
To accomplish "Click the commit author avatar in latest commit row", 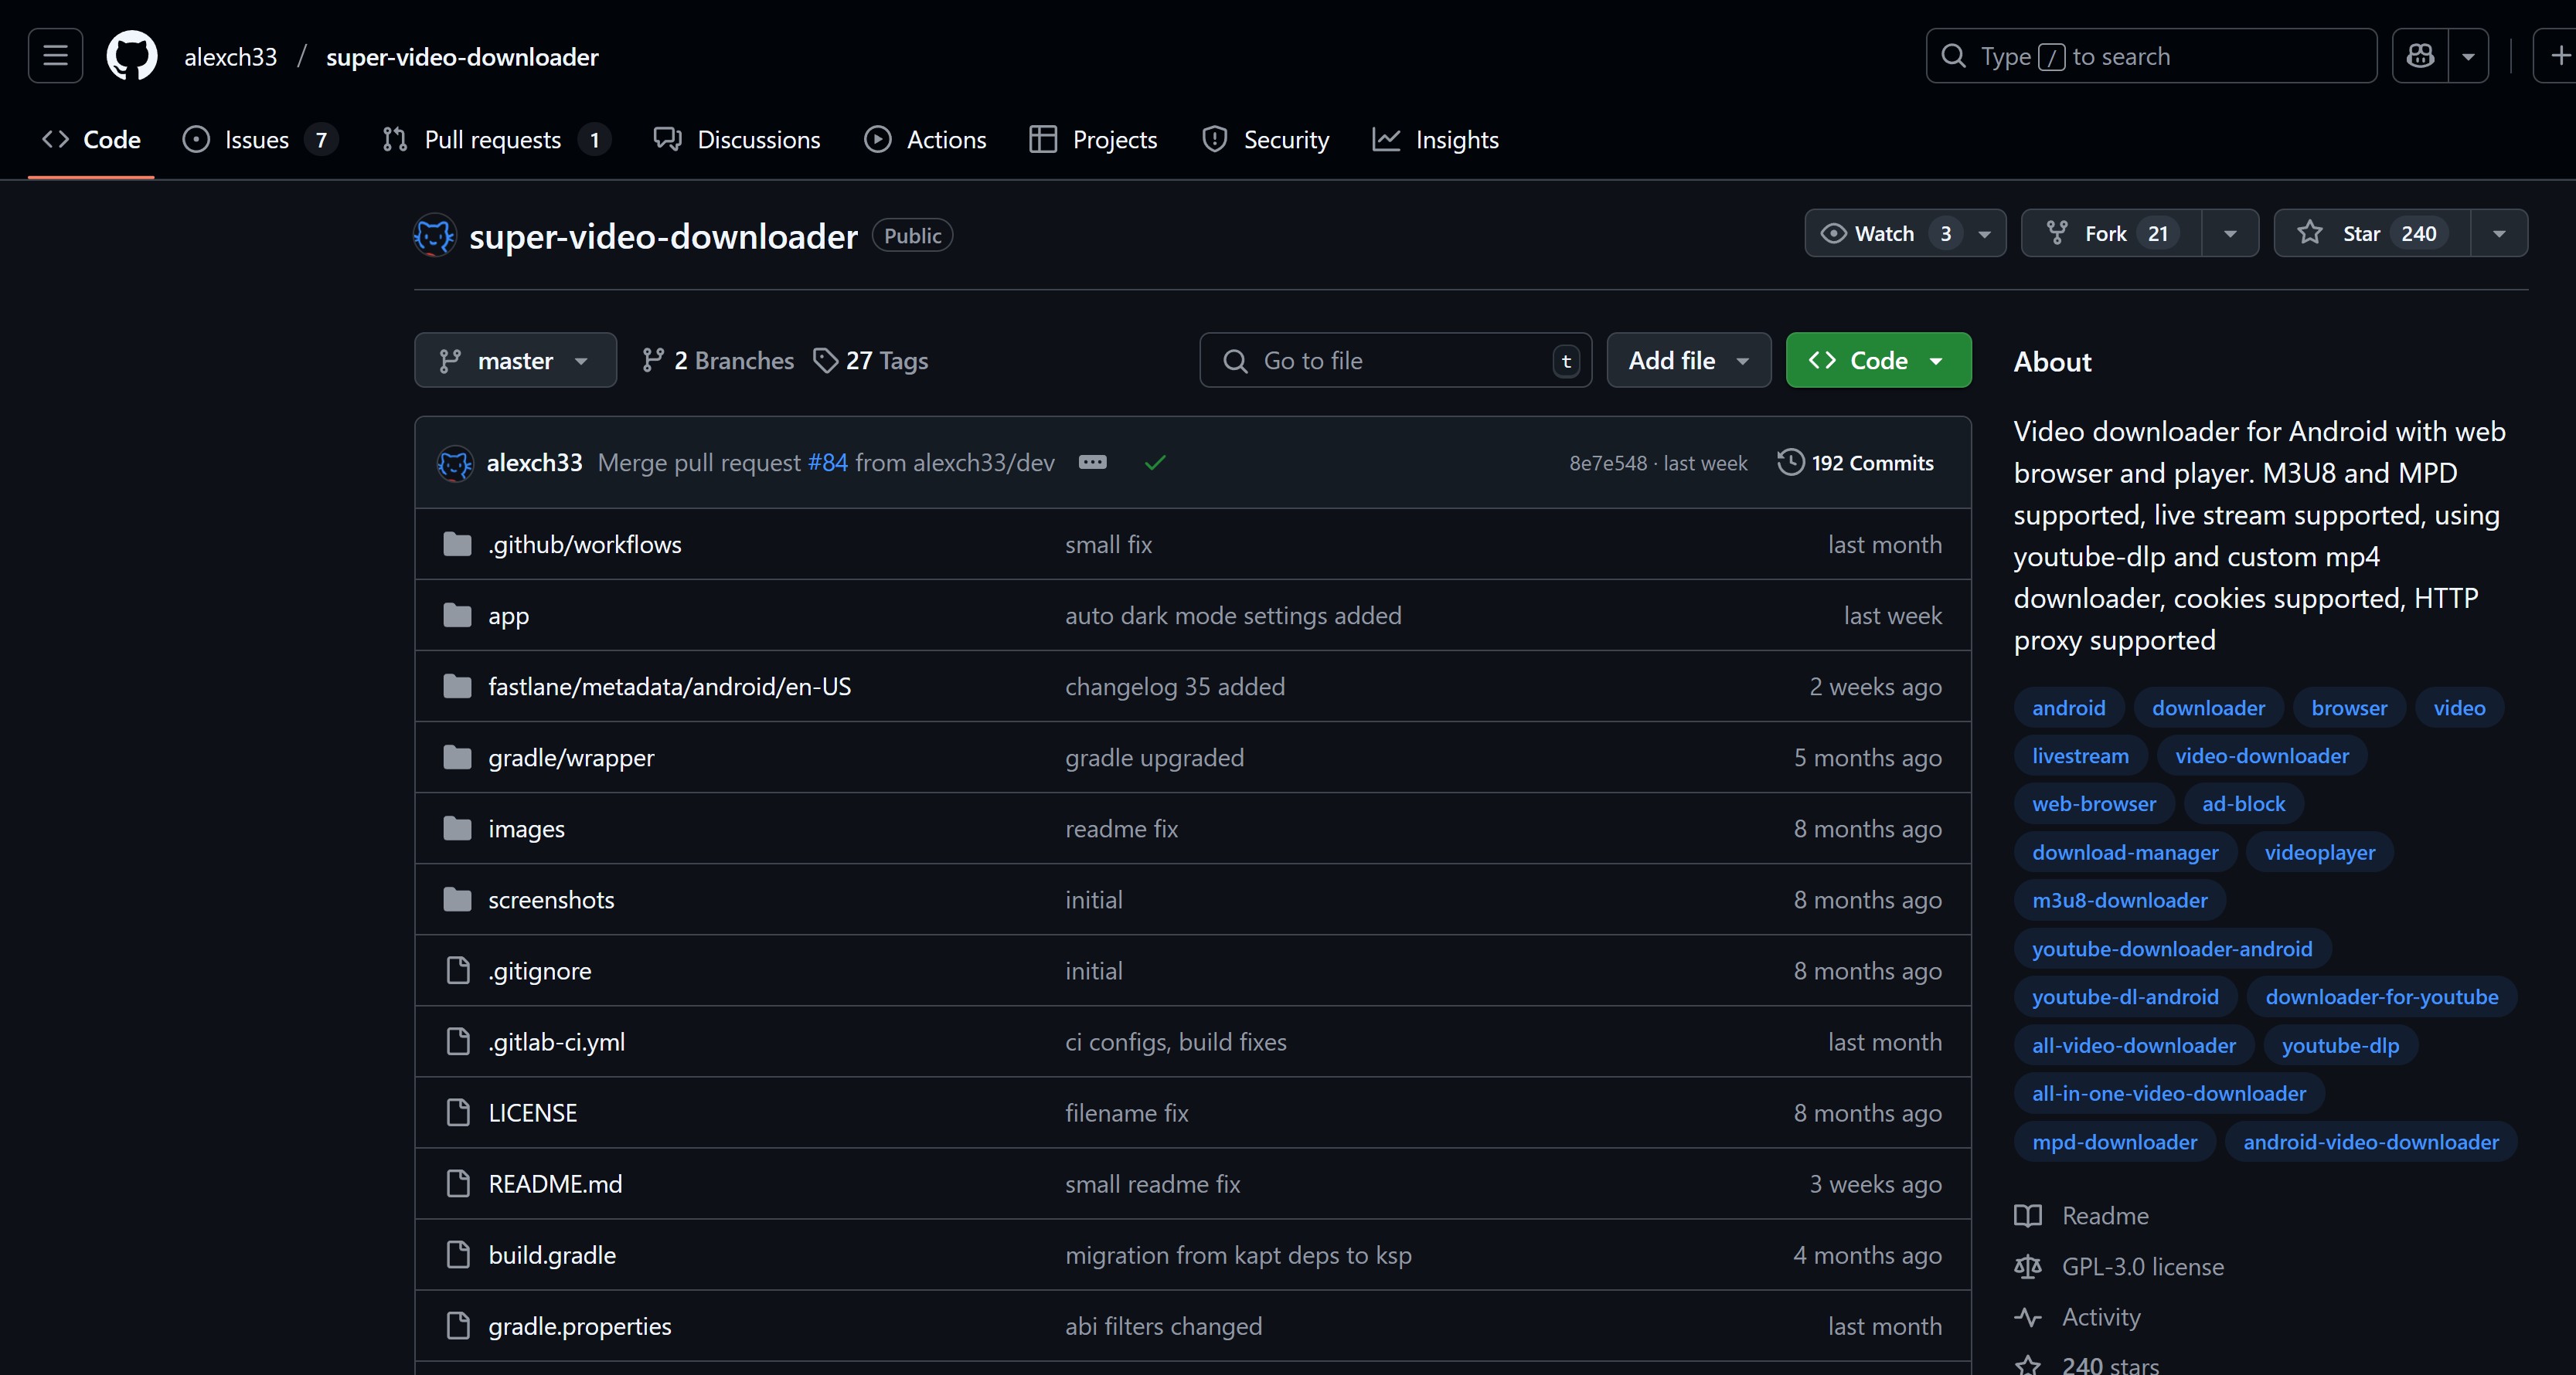I will 455,463.
